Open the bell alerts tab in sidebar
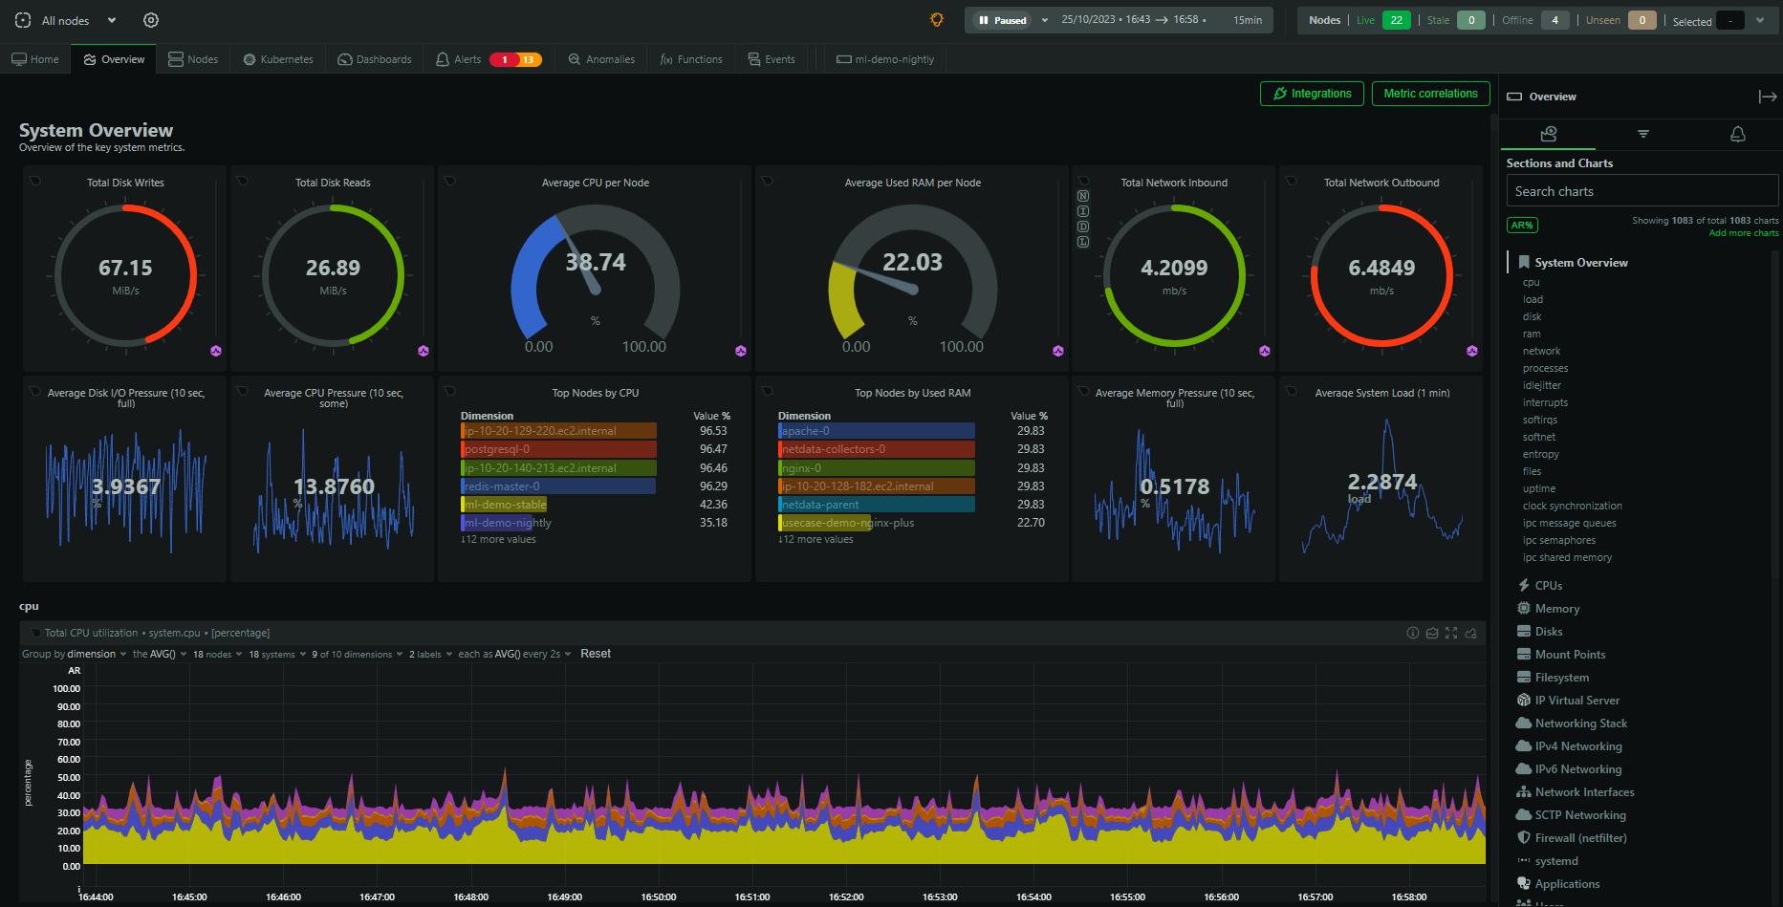 1737,134
